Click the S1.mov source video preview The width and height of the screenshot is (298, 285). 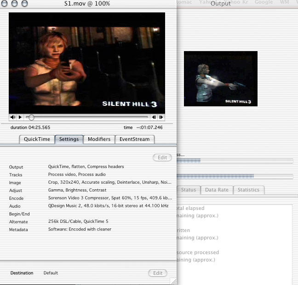click(x=87, y=63)
